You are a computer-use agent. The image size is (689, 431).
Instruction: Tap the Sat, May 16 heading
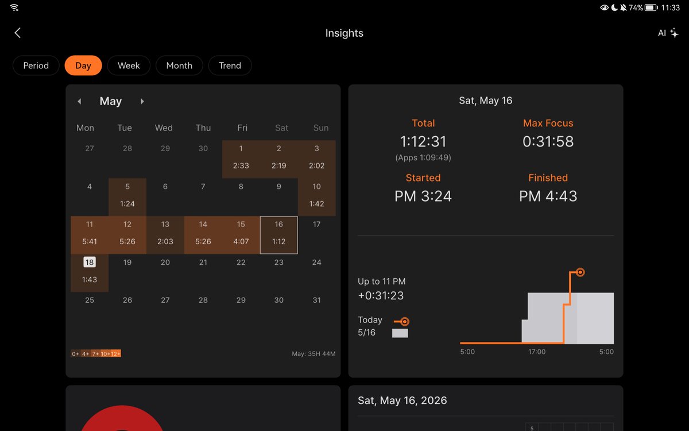tap(486, 101)
